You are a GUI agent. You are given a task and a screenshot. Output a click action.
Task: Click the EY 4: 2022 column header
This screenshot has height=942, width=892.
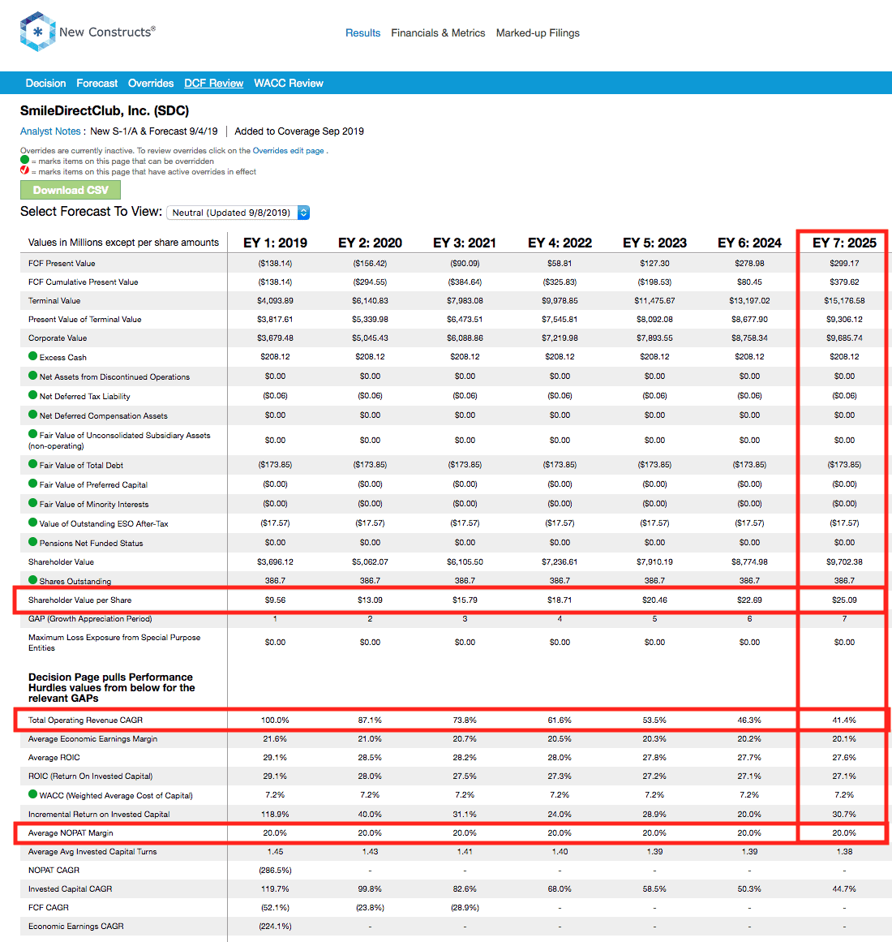(560, 243)
